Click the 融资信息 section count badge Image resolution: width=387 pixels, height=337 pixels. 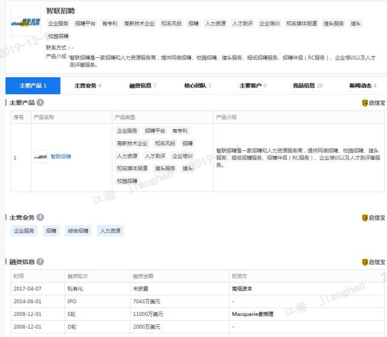tap(40, 262)
